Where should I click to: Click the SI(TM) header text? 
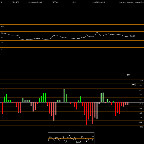coord(55,2)
